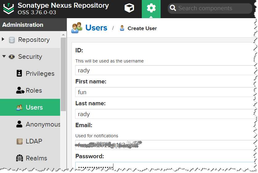Click the Realms gate icon
This screenshot has height=173, width=258.
pos(19,158)
